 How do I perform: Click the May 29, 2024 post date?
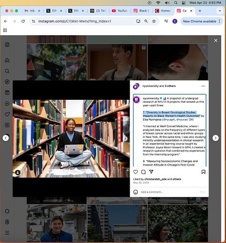141,183
